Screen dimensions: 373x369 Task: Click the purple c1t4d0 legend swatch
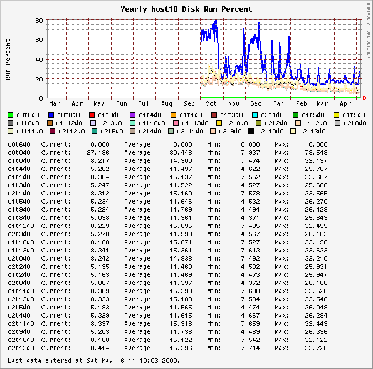pos(132,115)
